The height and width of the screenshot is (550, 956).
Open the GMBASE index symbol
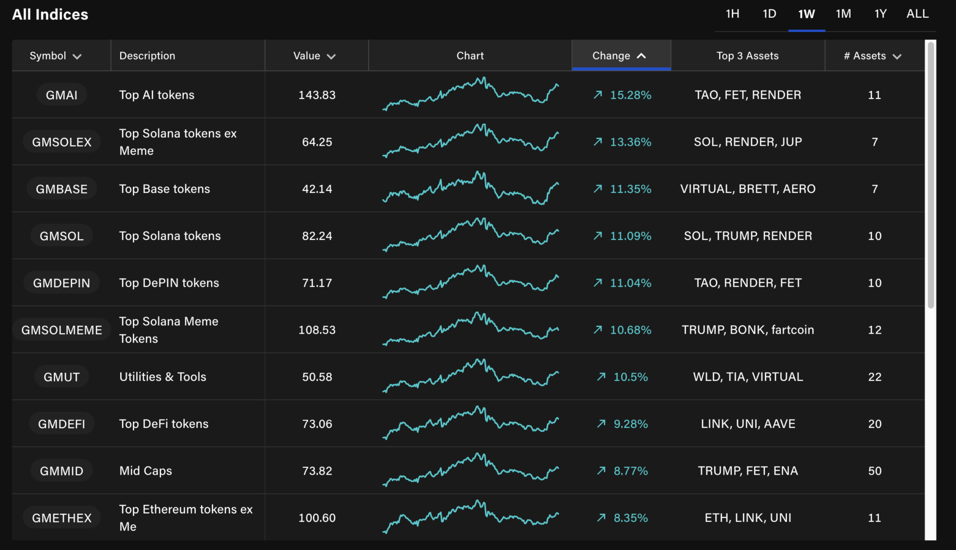tap(62, 189)
